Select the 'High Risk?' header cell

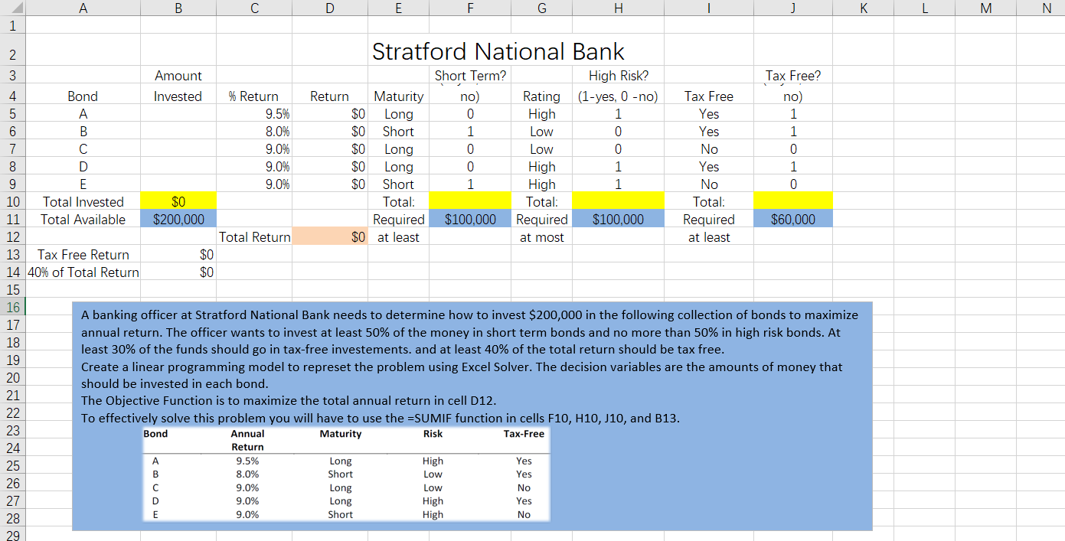coord(618,76)
